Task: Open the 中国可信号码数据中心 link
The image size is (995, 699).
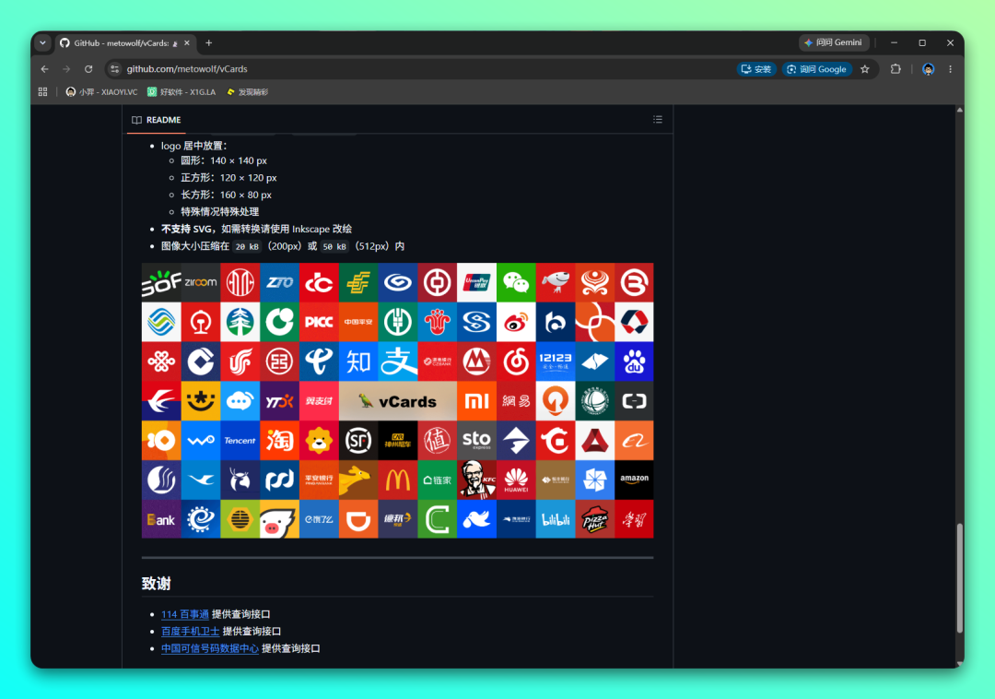Action: (209, 648)
